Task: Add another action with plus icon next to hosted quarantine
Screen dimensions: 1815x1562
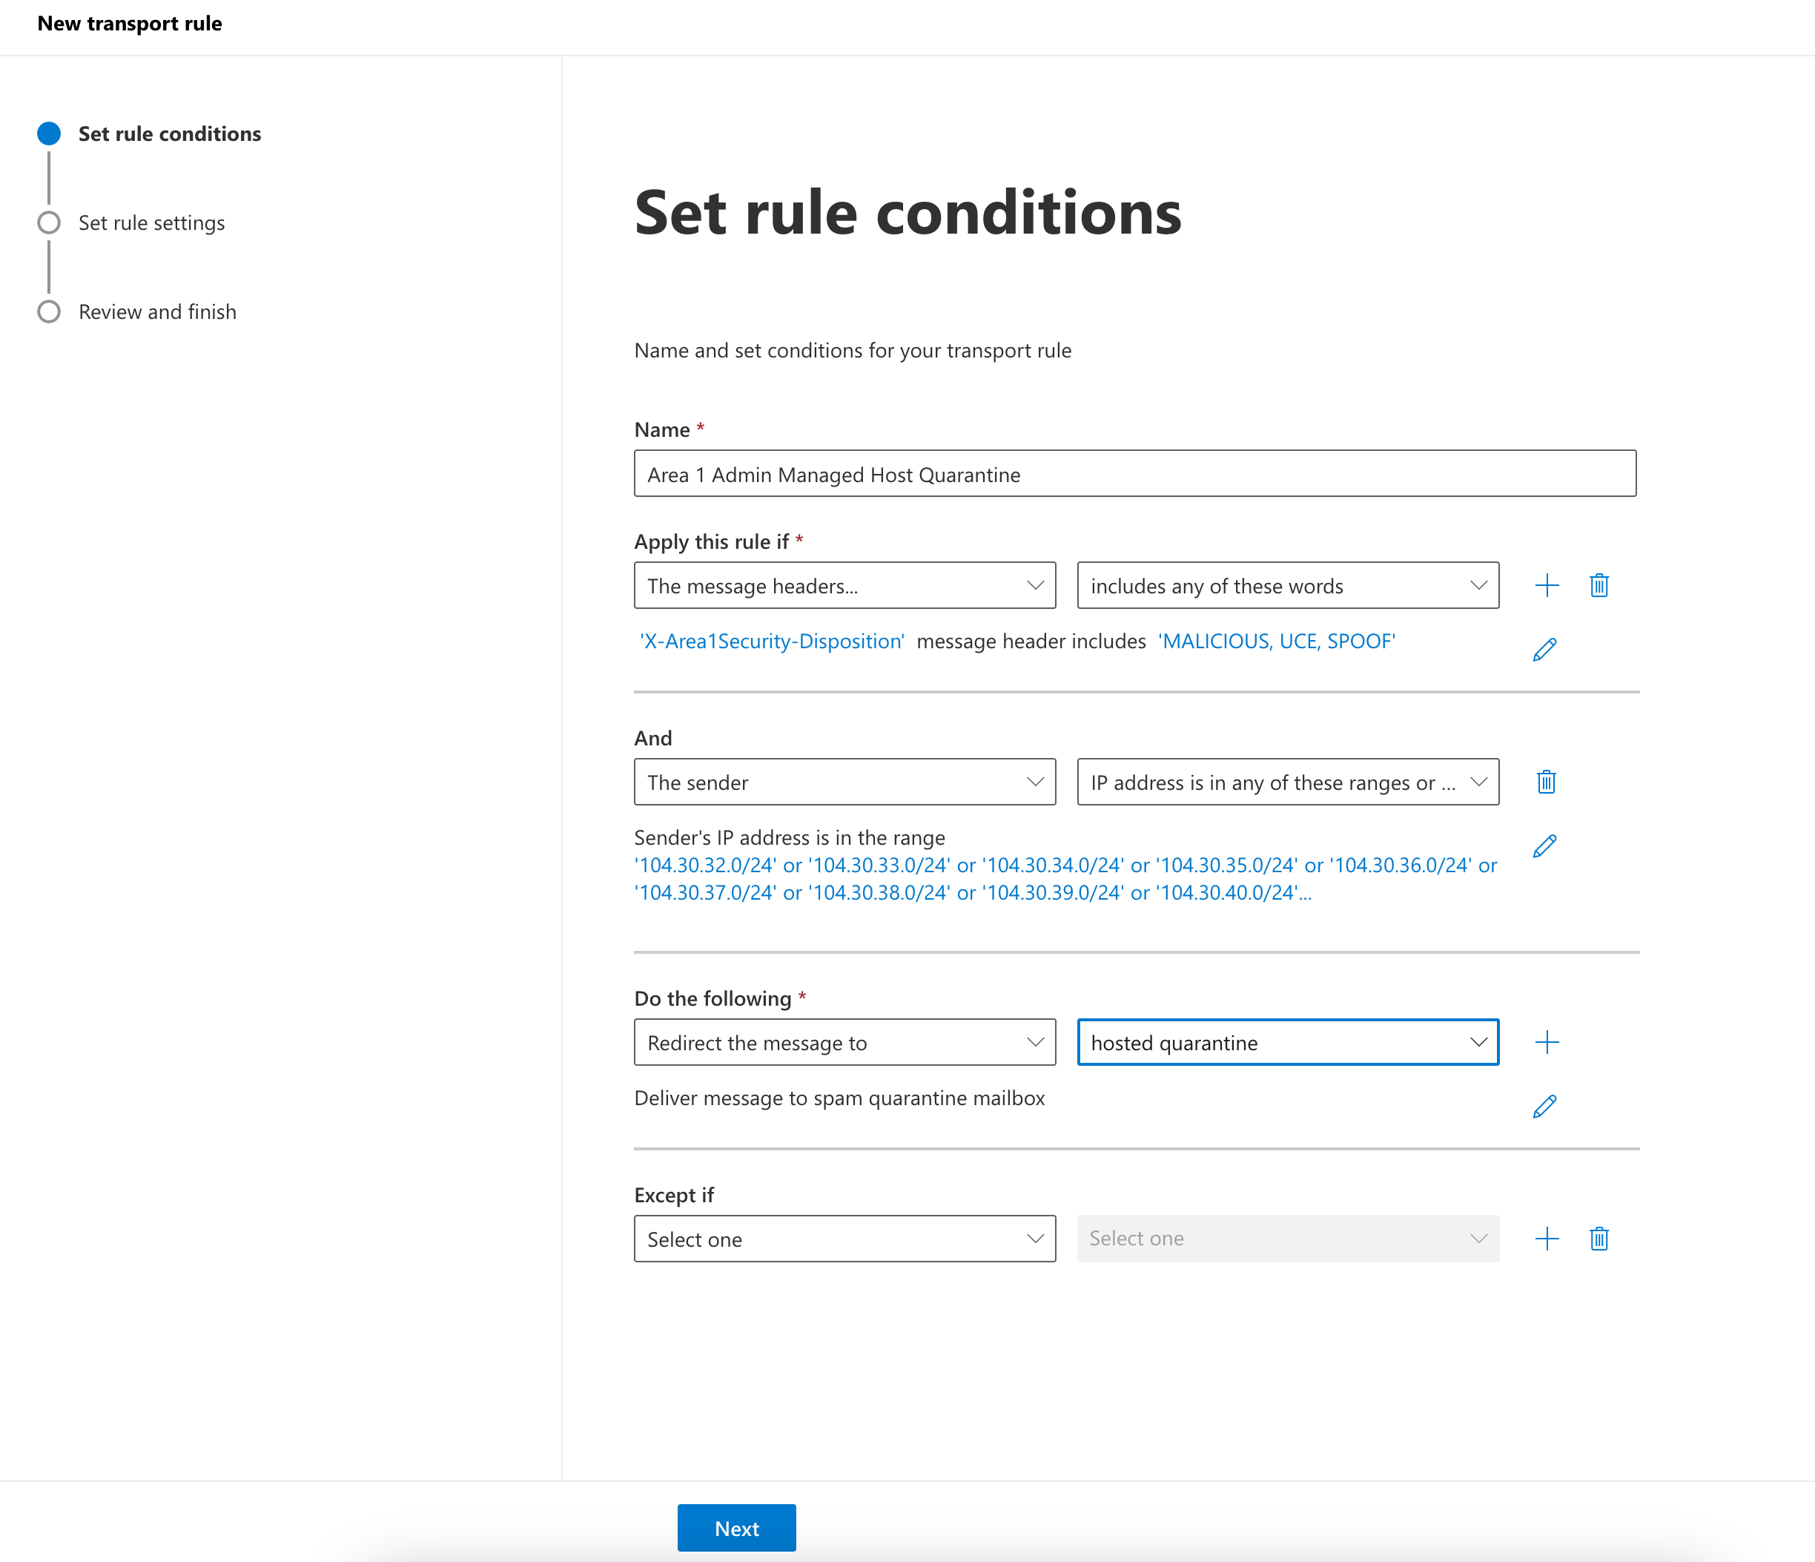Action: click(x=1547, y=1041)
